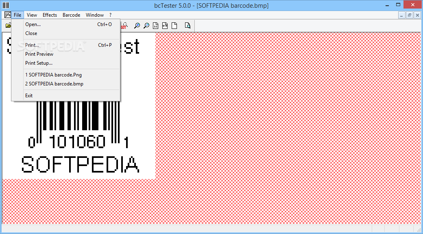This screenshot has height=234, width=423.
Task: Choose Exit from the File menu
Action: pyautogui.click(x=65, y=96)
